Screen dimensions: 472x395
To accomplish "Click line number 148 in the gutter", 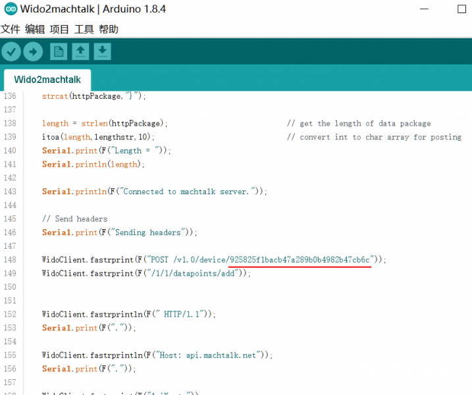I will coord(10,259).
